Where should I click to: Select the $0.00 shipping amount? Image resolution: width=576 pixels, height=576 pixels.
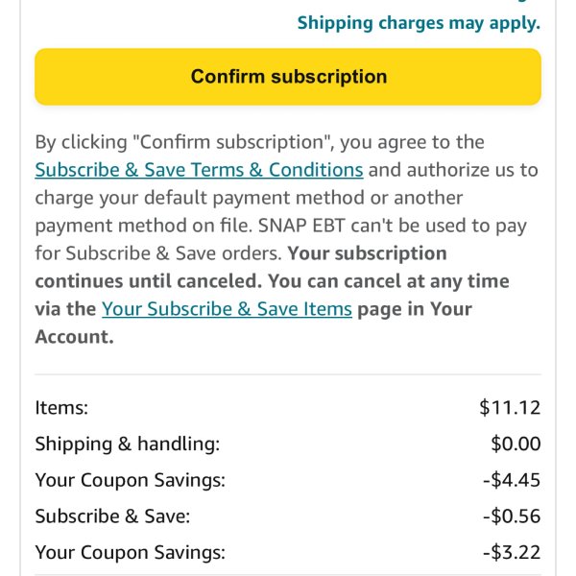pyautogui.click(x=516, y=444)
